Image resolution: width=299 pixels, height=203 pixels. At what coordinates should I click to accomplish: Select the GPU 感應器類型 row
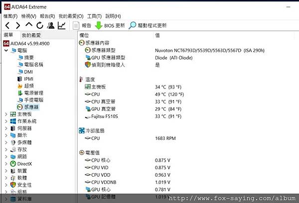[139, 58]
